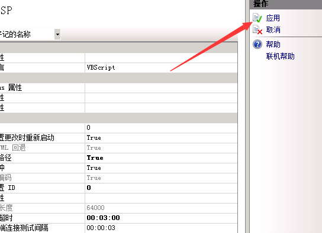Open the display name dropdown arrow
This screenshot has height=233, width=322.
[x=57, y=34]
